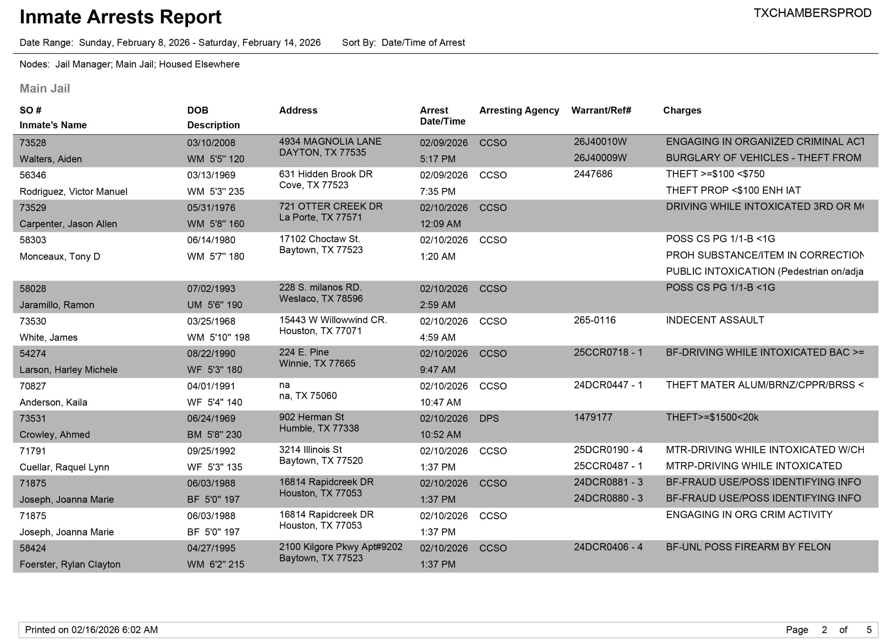Viewport: 892px width, 642px height.
Task: Click the Main Jail section heading
Action: pos(45,88)
